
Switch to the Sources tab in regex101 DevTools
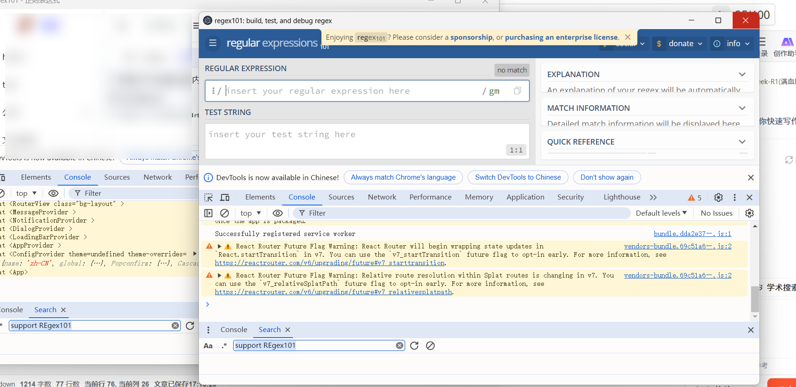coord(341,197)
